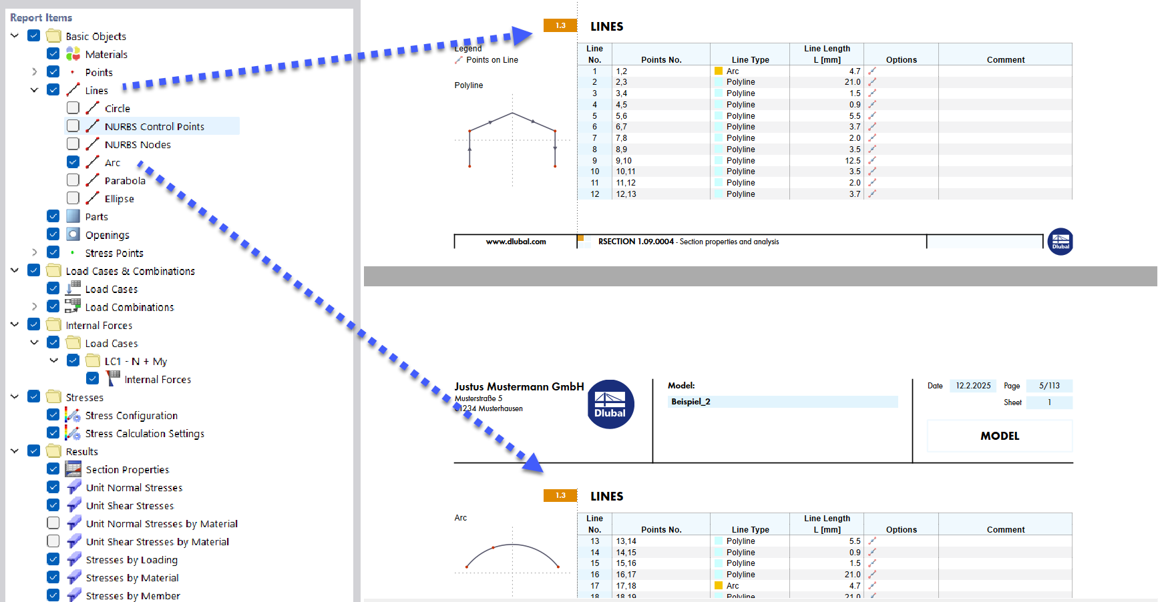
Task: Select the Points icon in the report tree
Action: (x=72, y=72)
